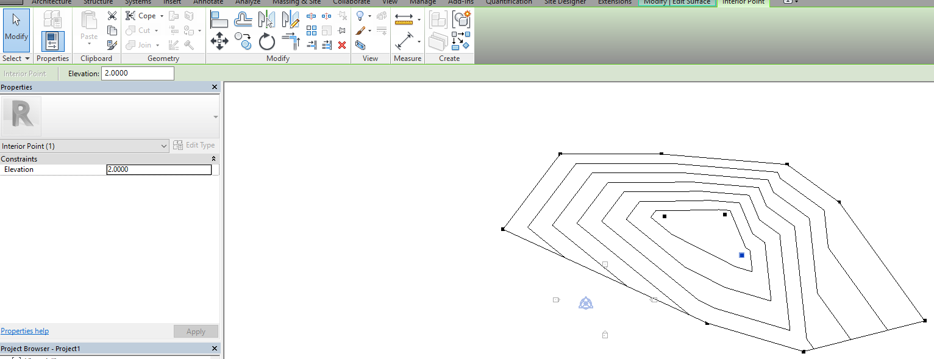934x359 pixels.
Task: Select the Copy tool
Action: pos(243,41)
